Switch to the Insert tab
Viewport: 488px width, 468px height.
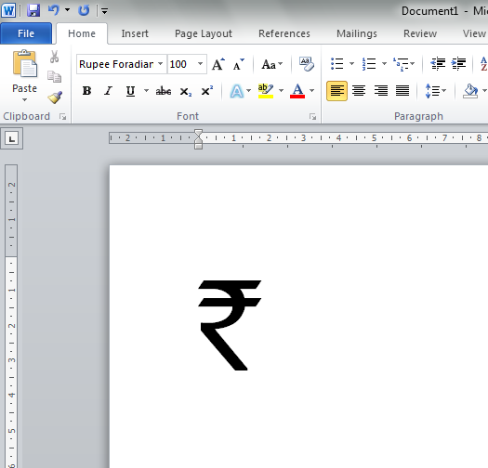[x=135, y=33]
